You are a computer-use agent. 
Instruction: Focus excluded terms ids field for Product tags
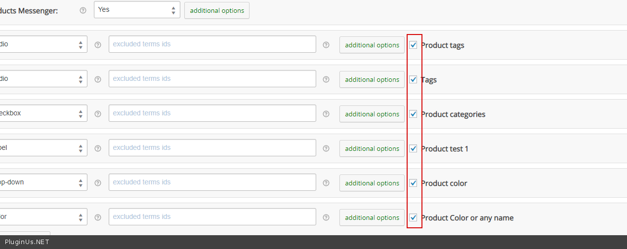[x=212, y=44]
